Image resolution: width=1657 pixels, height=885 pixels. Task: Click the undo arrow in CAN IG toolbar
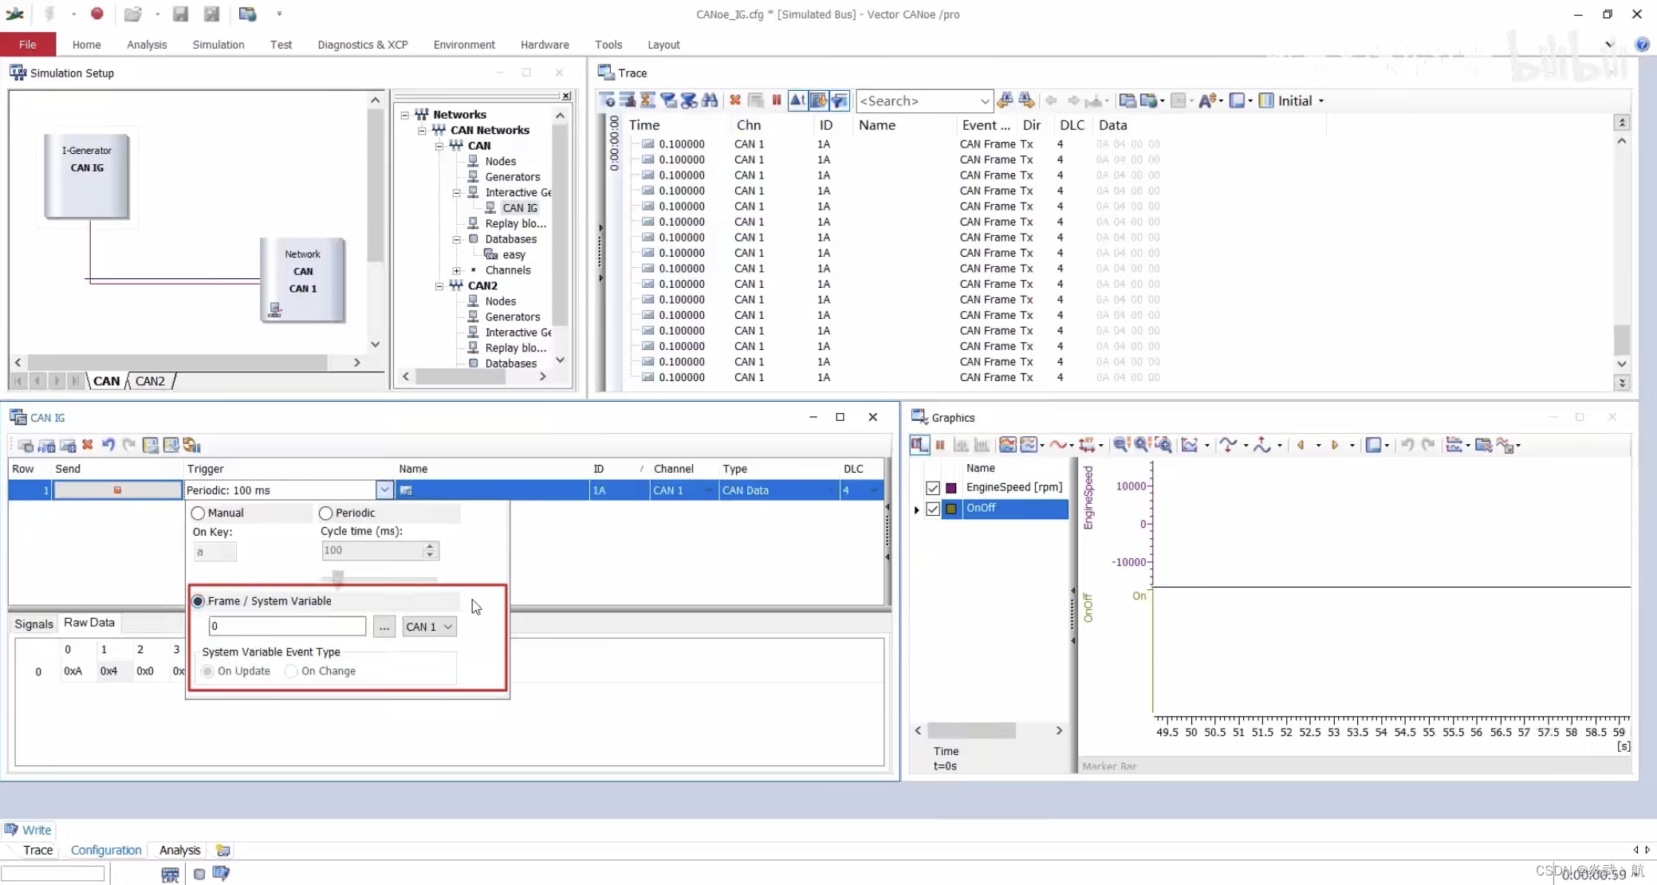[x=108, y=445]
